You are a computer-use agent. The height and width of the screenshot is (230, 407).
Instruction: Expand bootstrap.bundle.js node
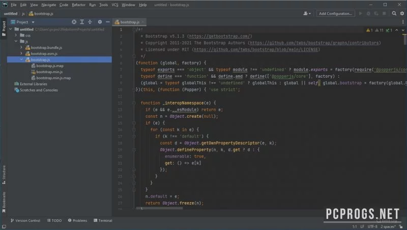point(21,47)
